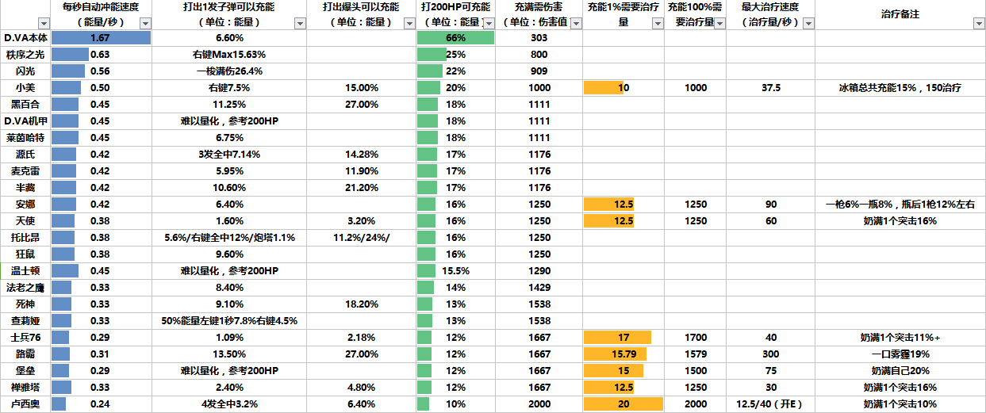Select the 查莉娅 name cell

[x=25, y=321]
